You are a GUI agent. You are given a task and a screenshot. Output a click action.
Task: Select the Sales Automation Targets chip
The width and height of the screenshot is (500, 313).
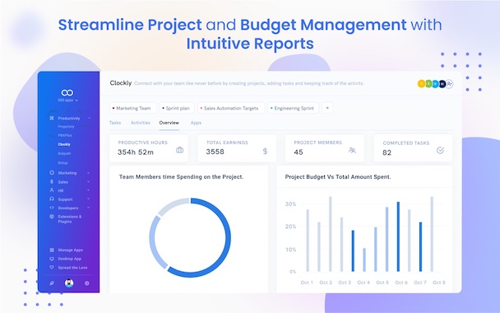[x=231, y=108]
